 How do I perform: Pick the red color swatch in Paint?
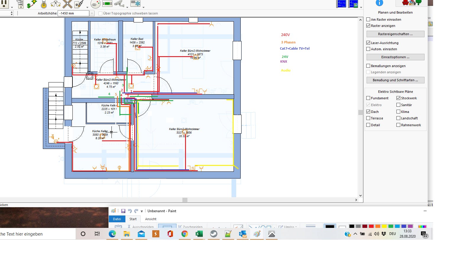(x=371, y=226)
